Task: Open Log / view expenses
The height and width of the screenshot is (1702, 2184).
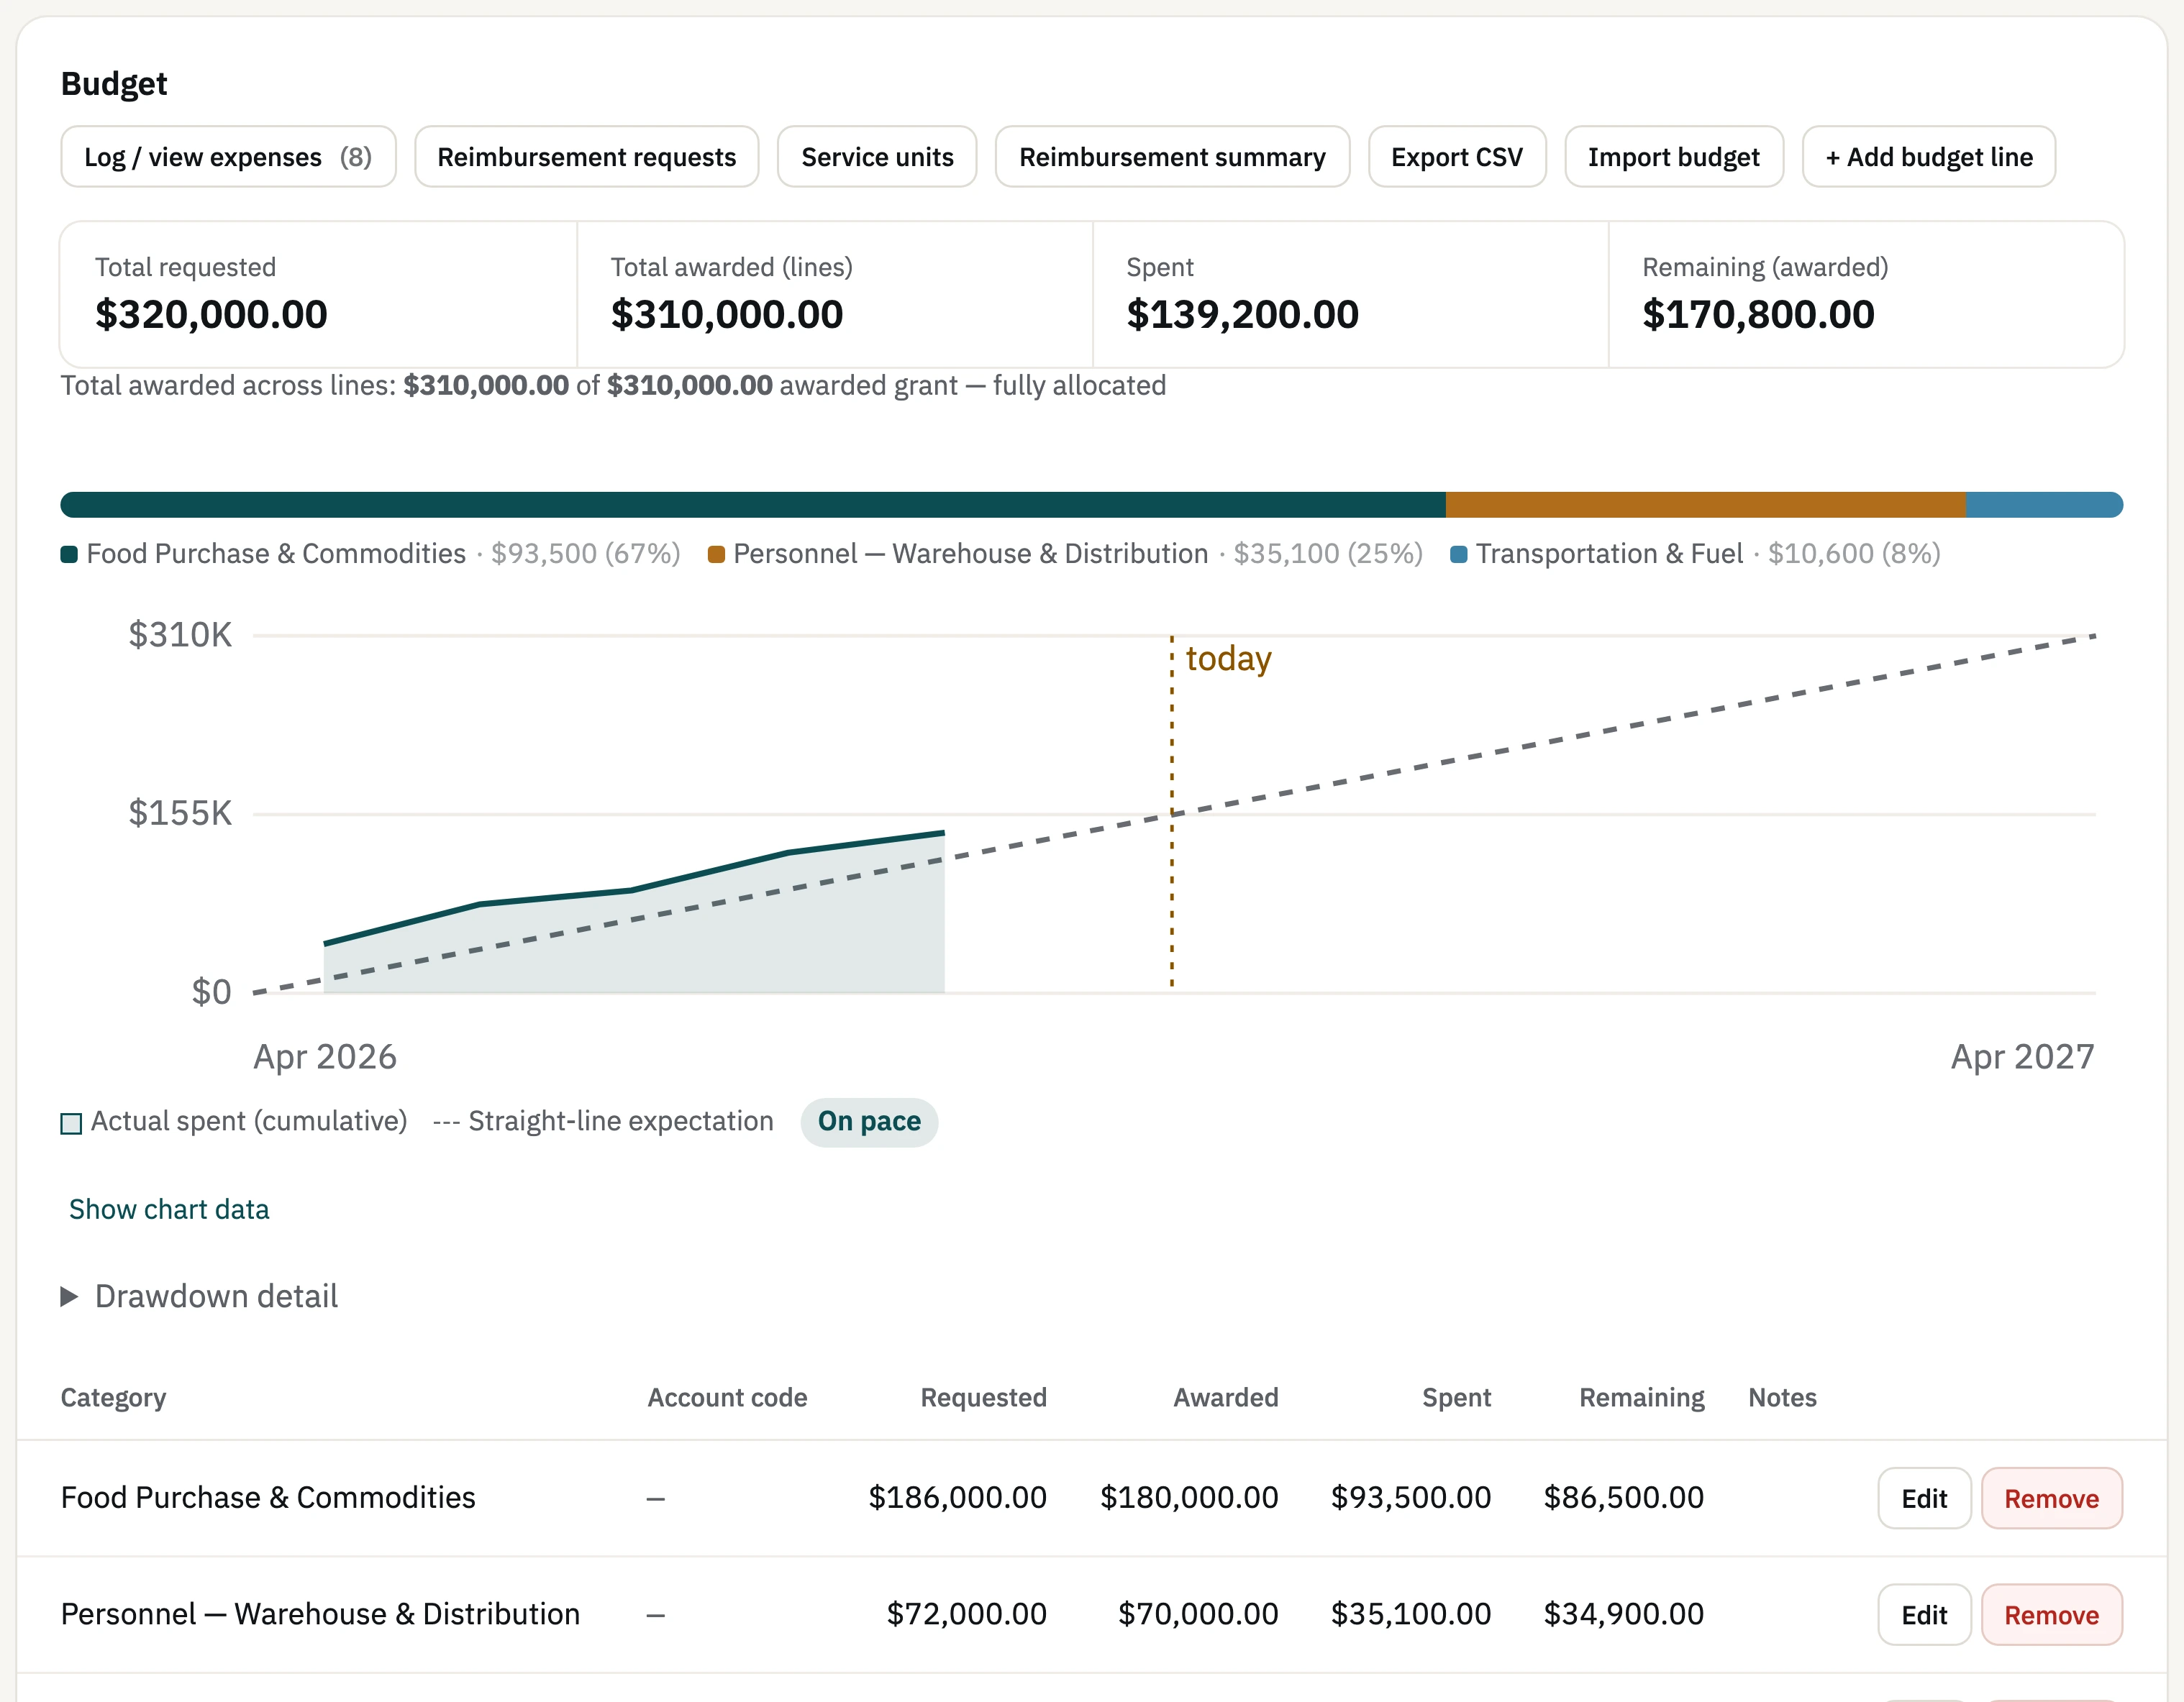Action: [x=228, y=157]
